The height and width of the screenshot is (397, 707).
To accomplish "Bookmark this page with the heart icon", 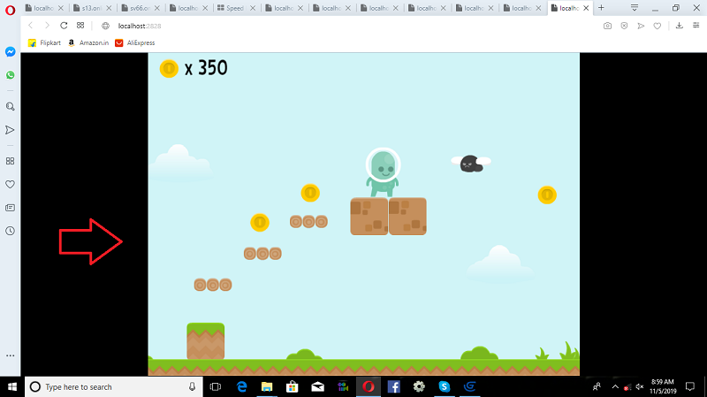I will pyautogui.click(x=658, y=27).
